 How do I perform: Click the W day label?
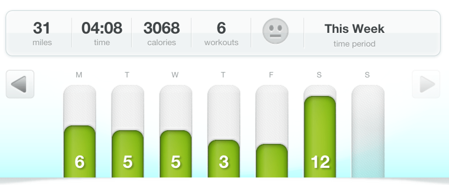click(175, 75)
